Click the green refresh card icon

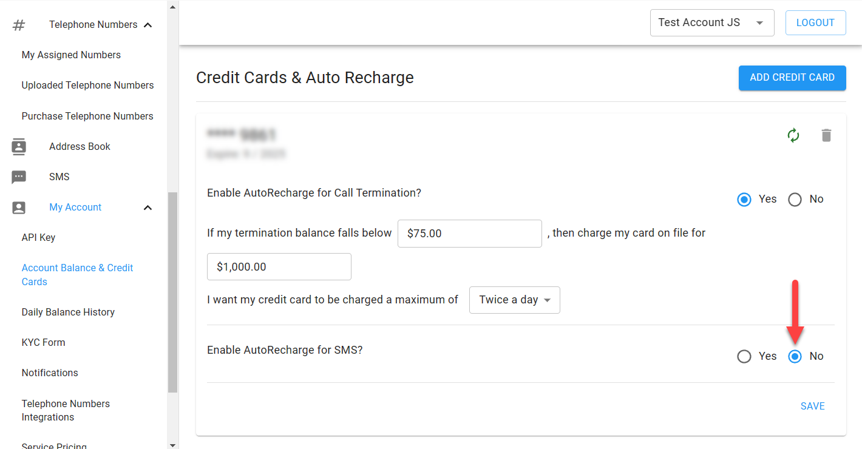(793, 135)
